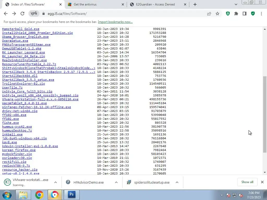Open the Chrome three-dot menu
This screenshot has height=200, width=267.
click(x=261, y=14)
